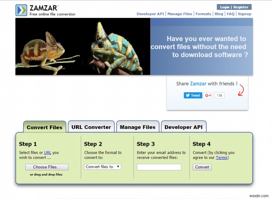Open the Terms link in Step 4
The image size is (272, 199).
222,157
